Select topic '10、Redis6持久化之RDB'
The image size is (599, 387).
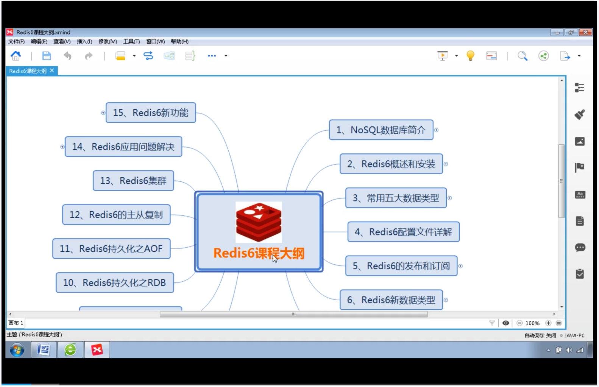point(115,283)
